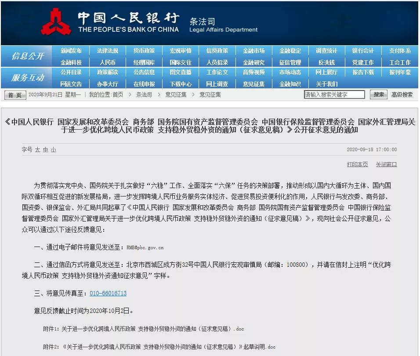Click 打印本页 print link

357,164
